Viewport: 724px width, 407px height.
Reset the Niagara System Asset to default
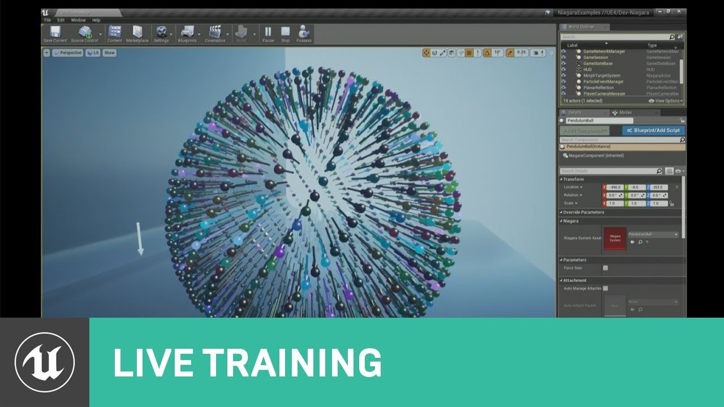(x=647, y=242)
